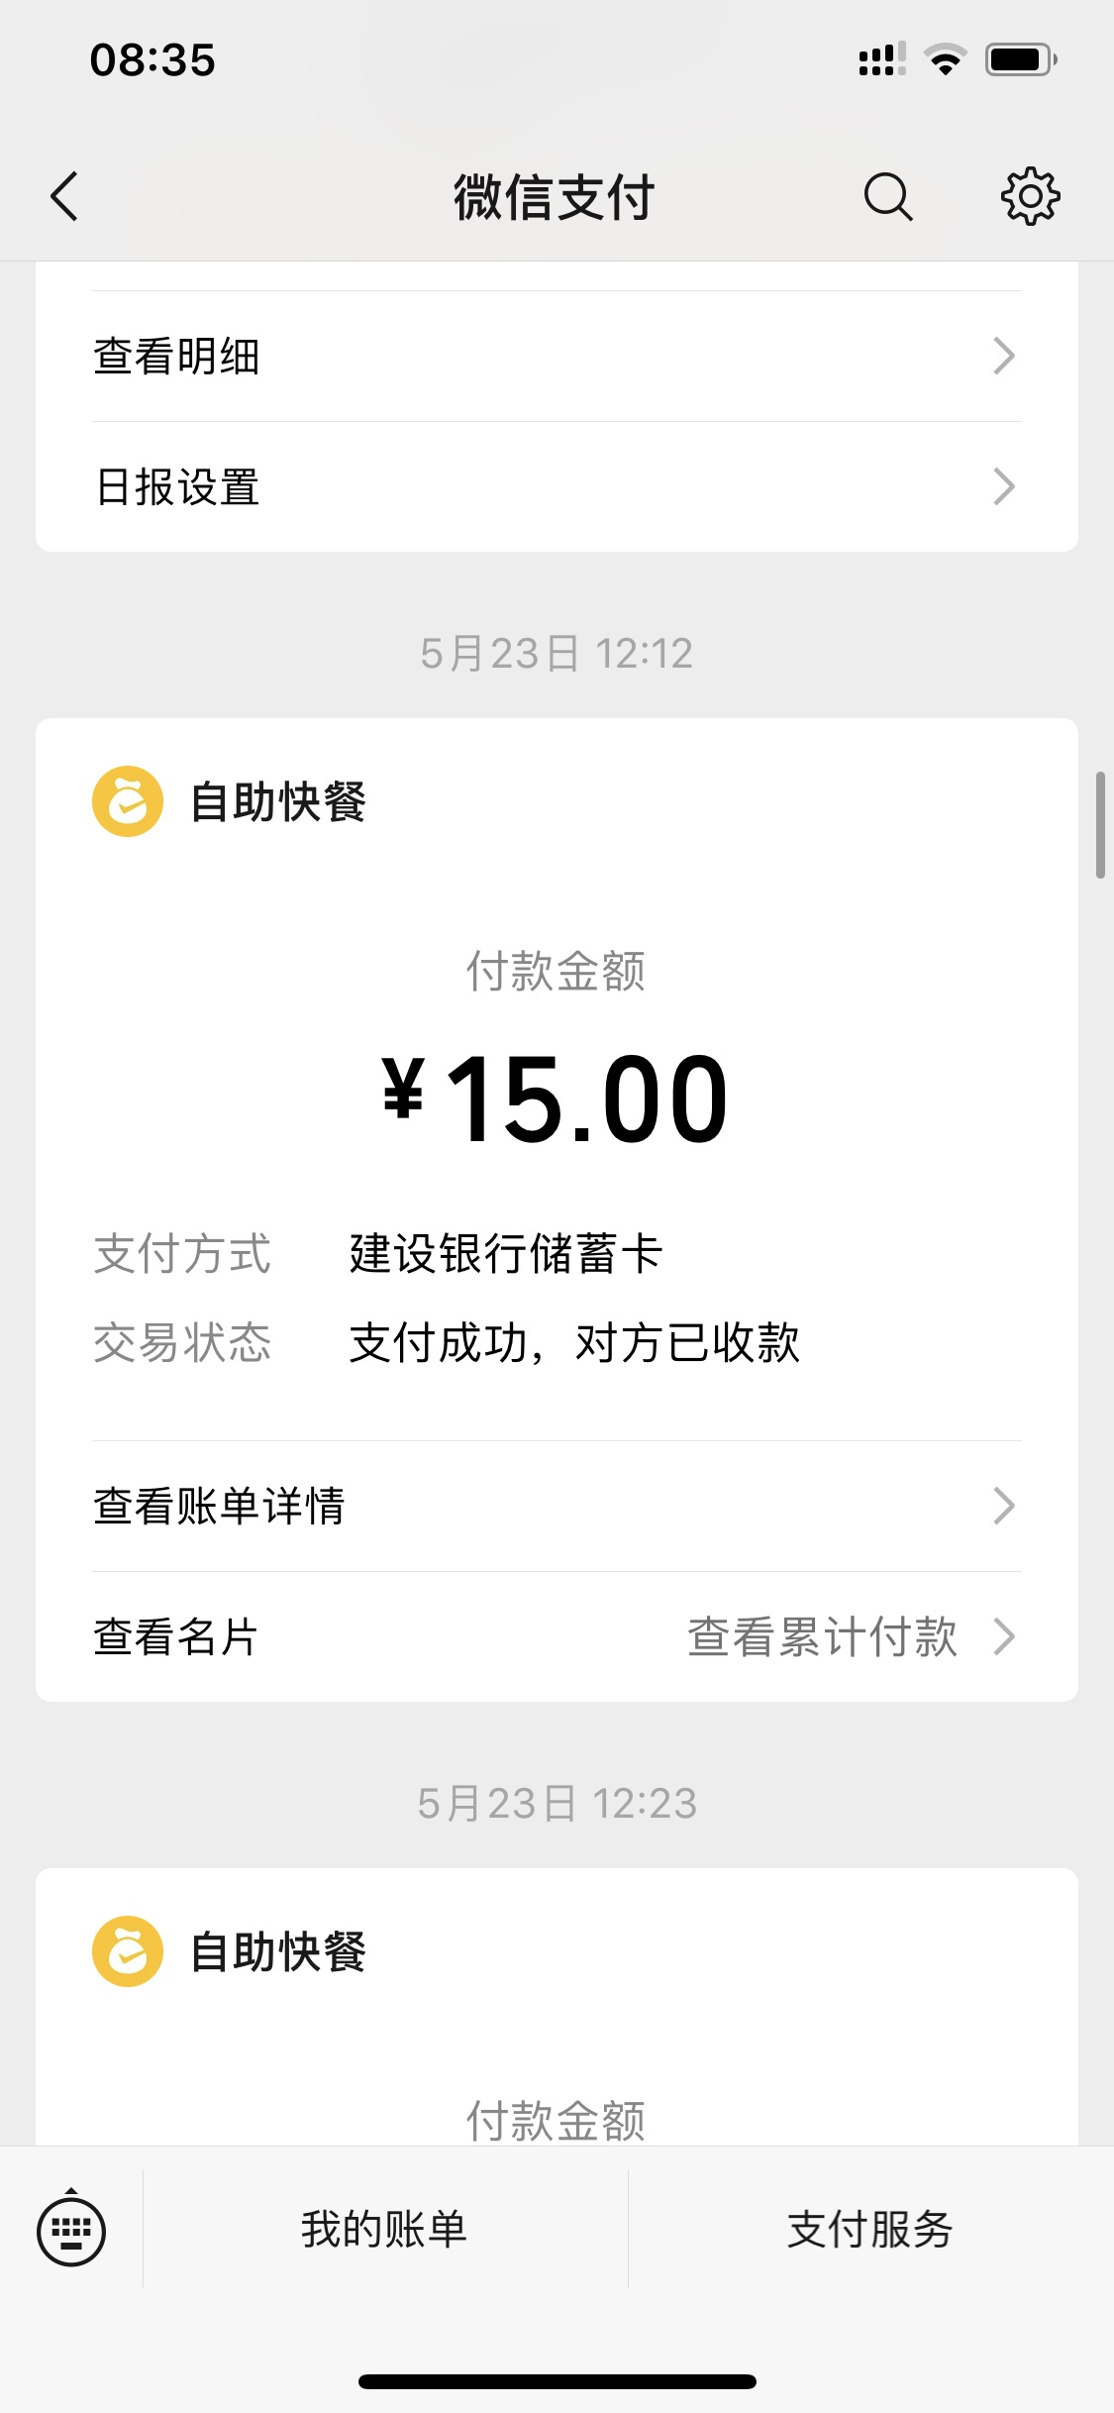Open 支付服务 bottom menu
Screen dimensions: 1114x2413
tap(869, 2230)
